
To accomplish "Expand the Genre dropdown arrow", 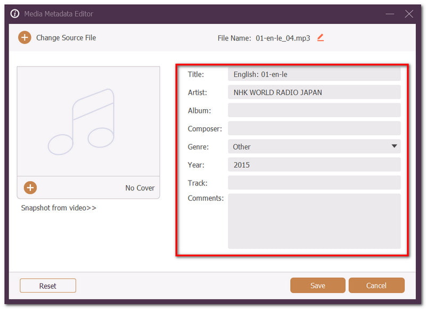I will pos(394,146).
